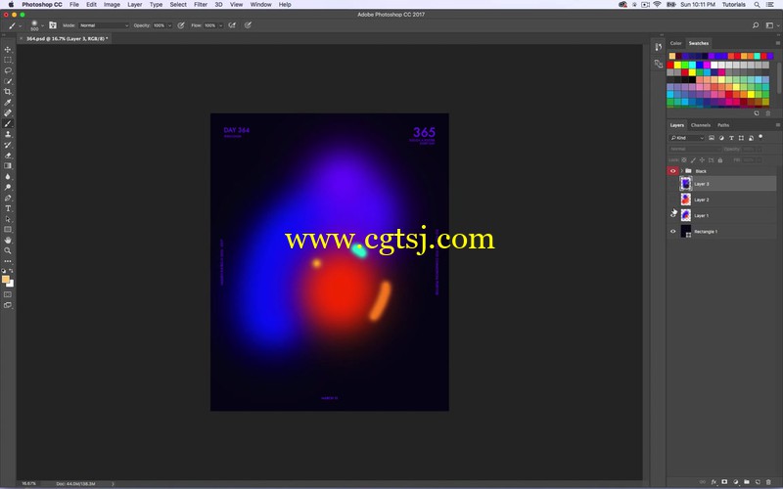Add a layer mask

[724, 482]
